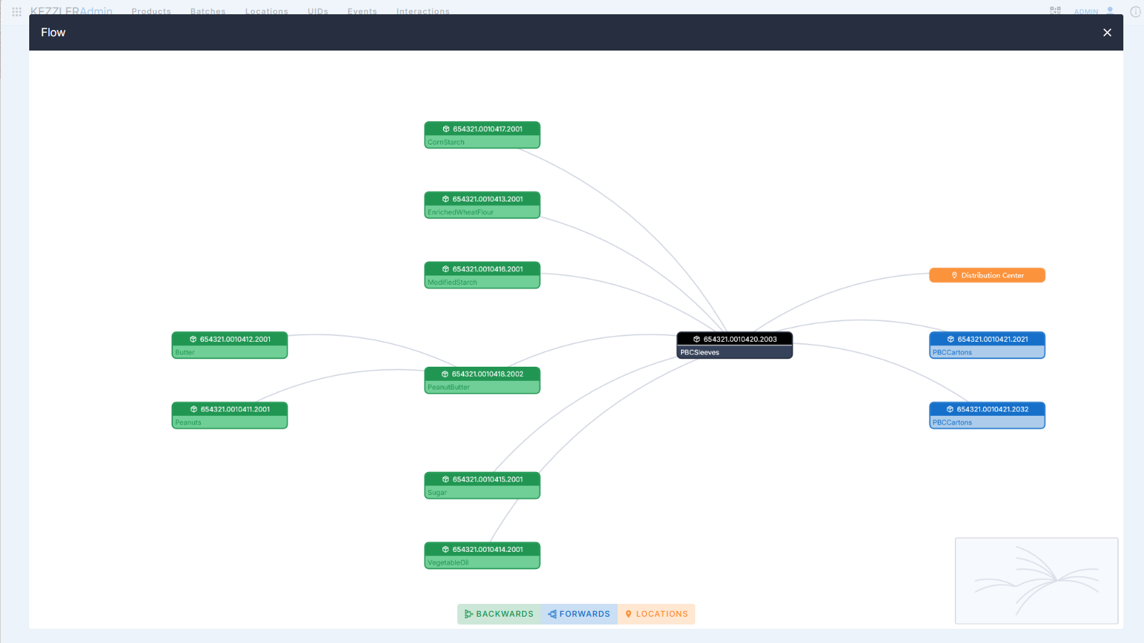
Task: Click the box icon on PeanutButter node
Action: coord(445,374)
